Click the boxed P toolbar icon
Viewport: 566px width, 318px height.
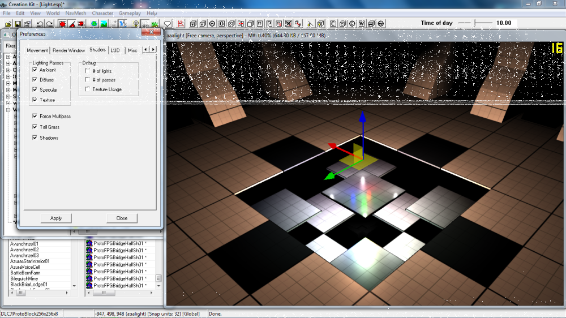269,24
